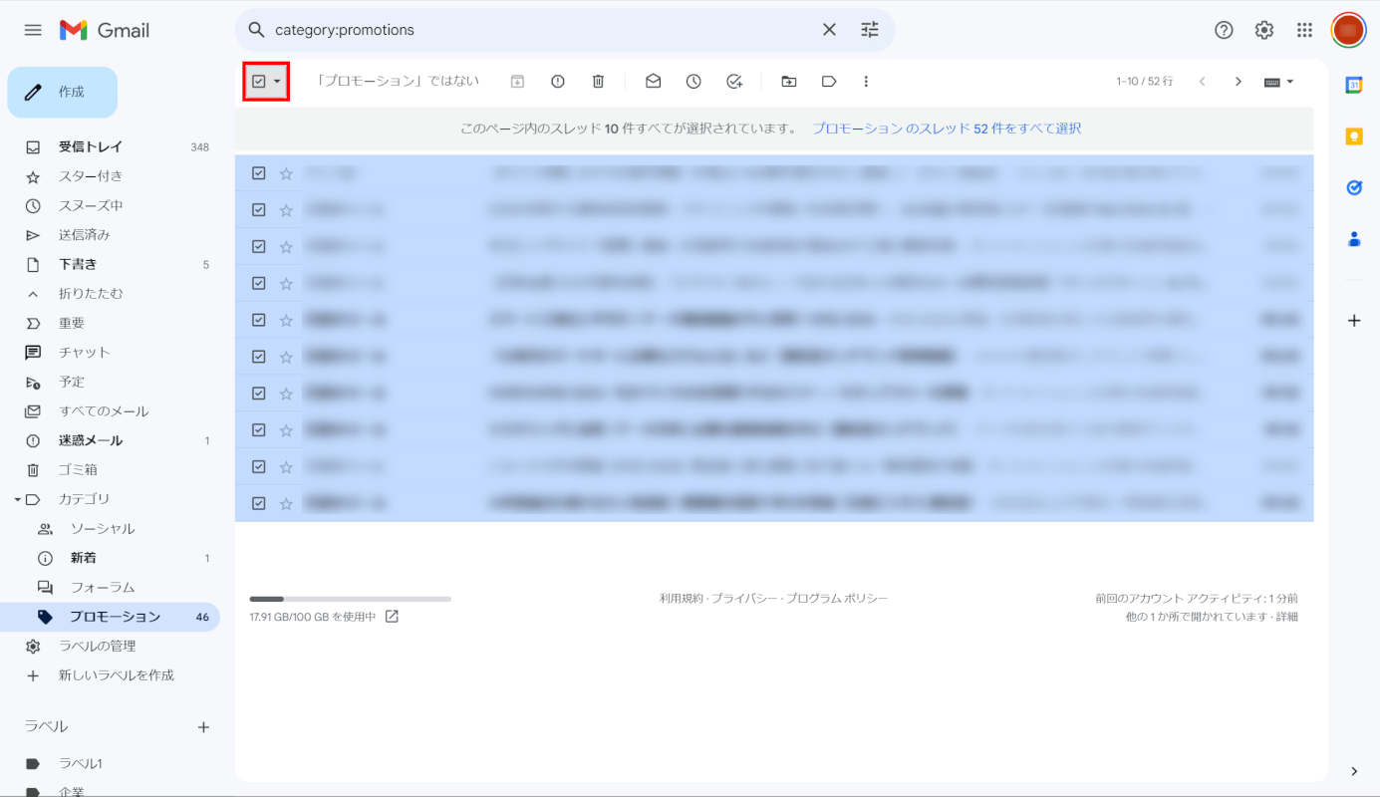The height and width of the screenshot is (797, 1380).
Task: Open the account profile avatar
Action: (1348, 30)
